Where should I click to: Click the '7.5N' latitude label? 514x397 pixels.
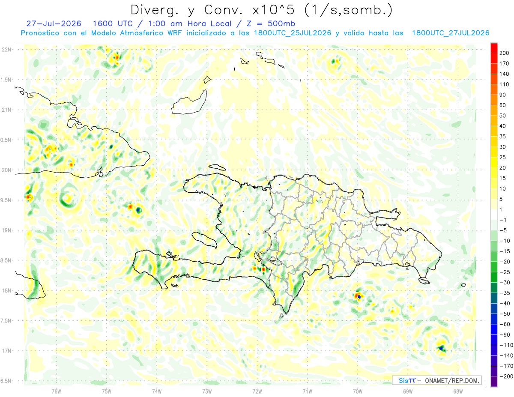pyautogui.click(x=6, y=321)
